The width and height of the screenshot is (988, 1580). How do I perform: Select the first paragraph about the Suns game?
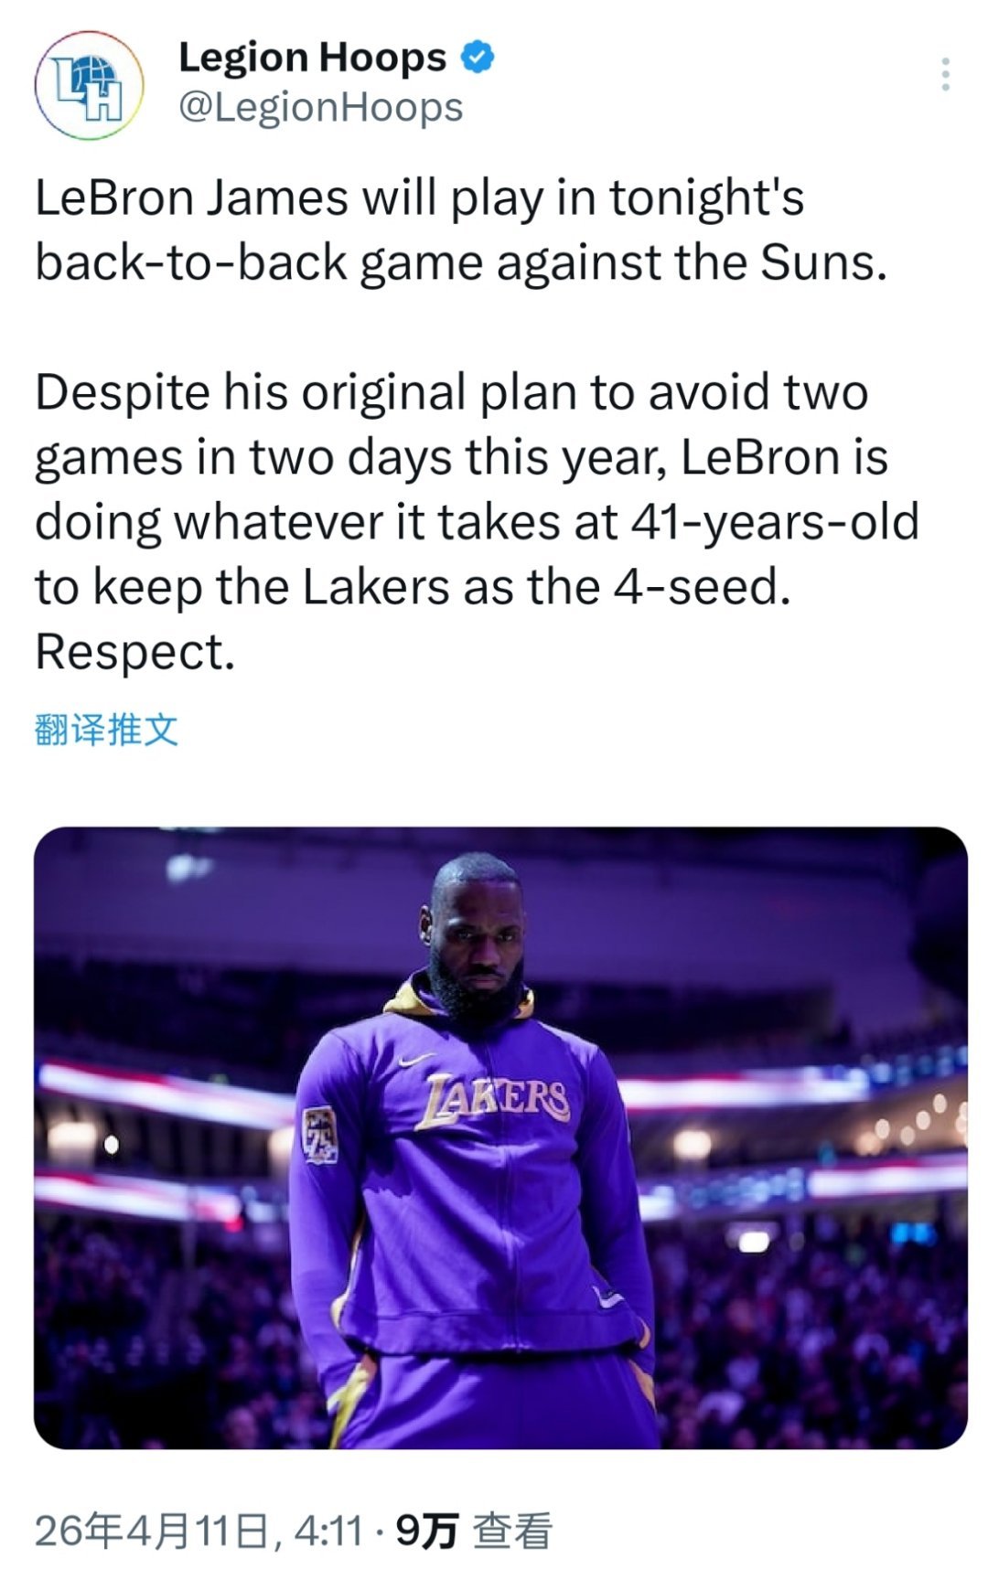462,230
